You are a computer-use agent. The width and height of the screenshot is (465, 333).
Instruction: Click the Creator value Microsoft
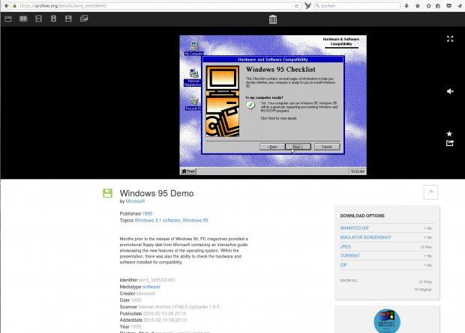(145, 293)
